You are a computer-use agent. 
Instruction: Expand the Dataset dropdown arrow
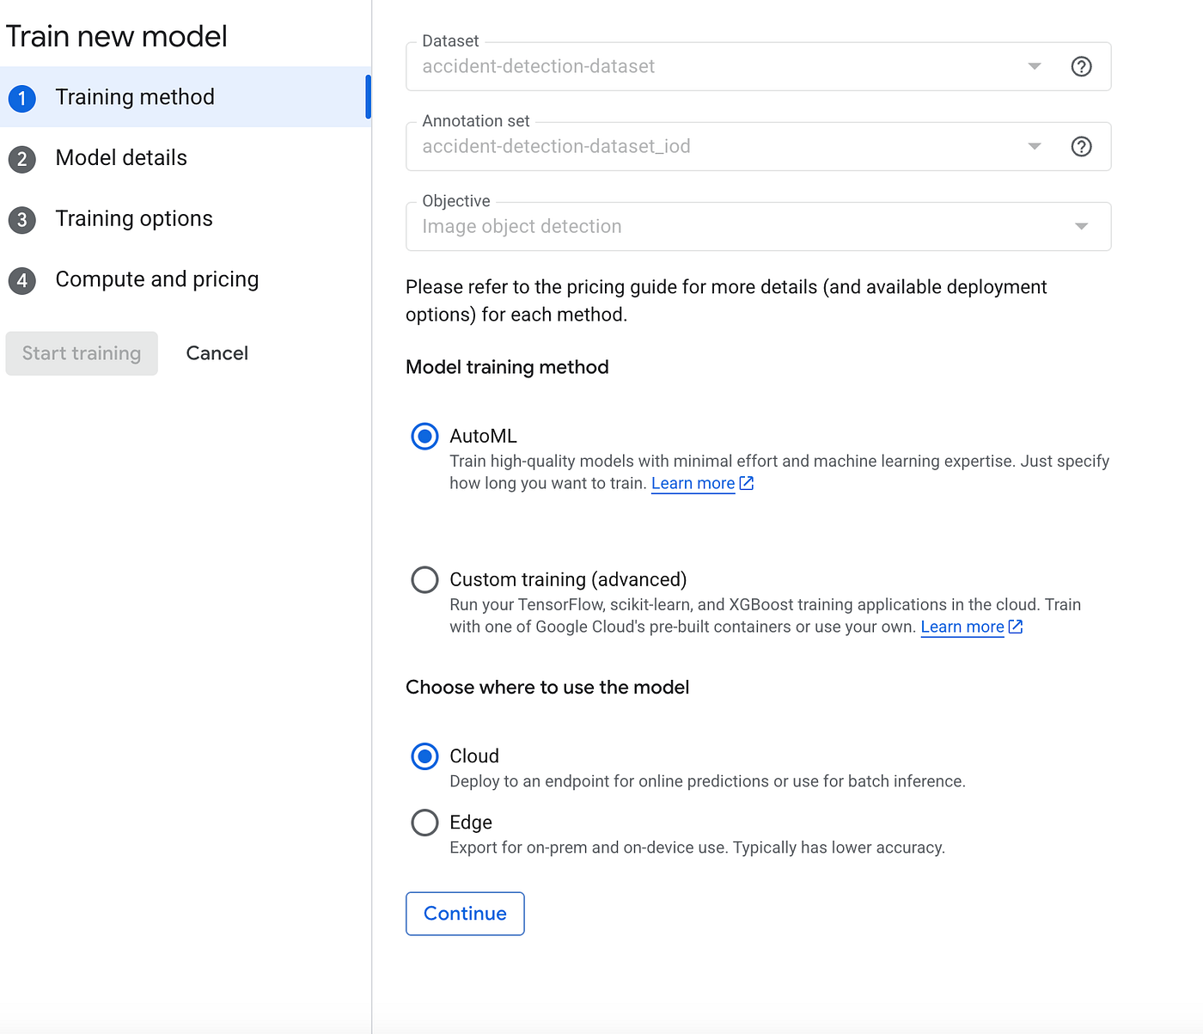(x=1035, y=66)
